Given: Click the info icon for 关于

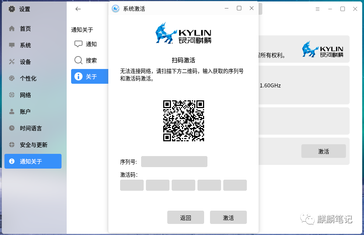Looking at the screenshot, I should point(78,76).
